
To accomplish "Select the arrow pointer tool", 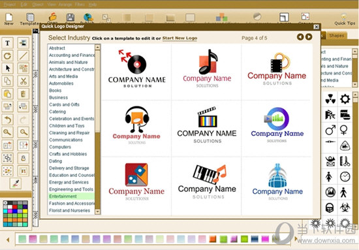I will 8,69.
